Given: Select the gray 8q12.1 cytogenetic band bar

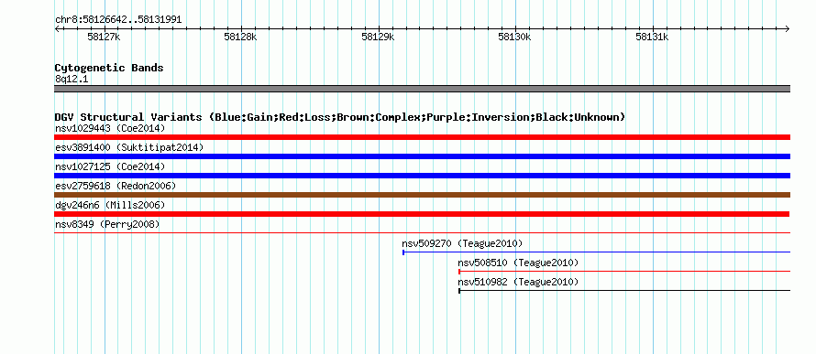Looking at the screenshot, I should click(422, 89).
